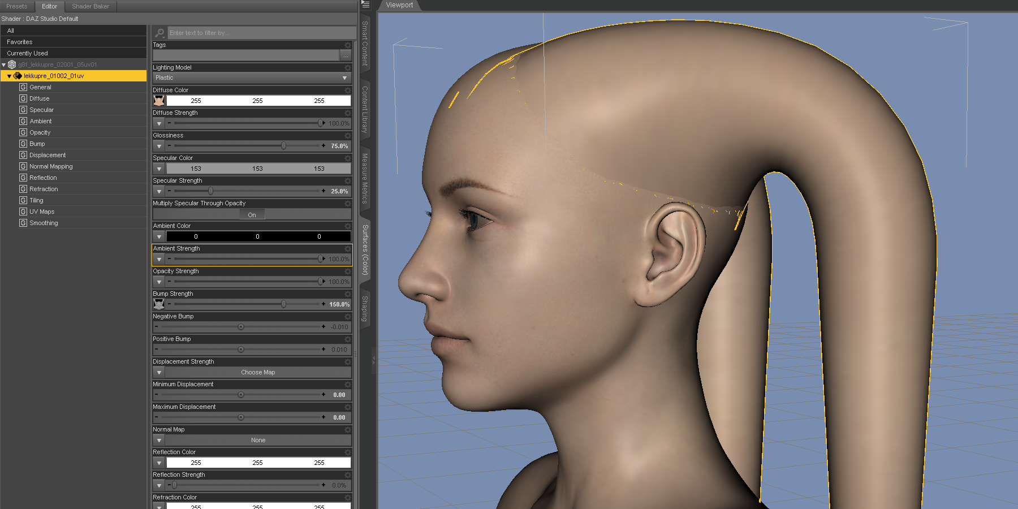Screen dimensions: 1018x509
Task: Open the Specular Strength gear settings
Action: [x=348, y=181]
